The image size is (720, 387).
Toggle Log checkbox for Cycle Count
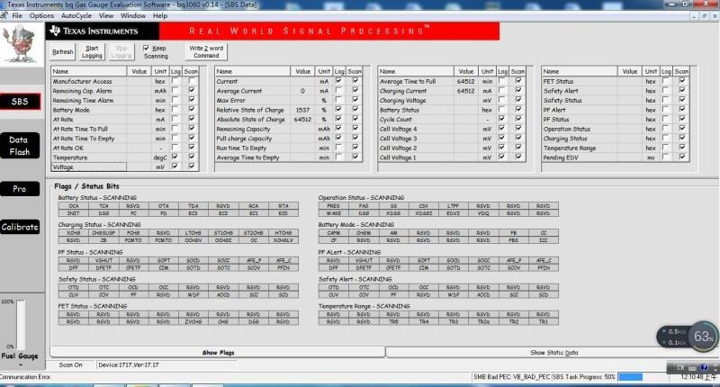[x=502, y=119]
